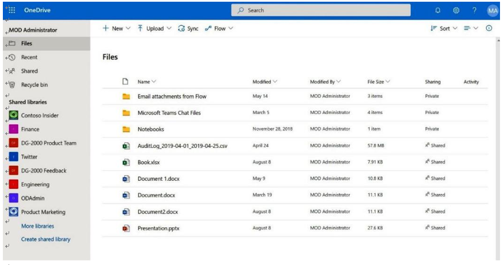Viewport: 504px width, 265px height.
Task: Open the Name column header dropdown
Action: pyautogui.click(x=146, y=82)
